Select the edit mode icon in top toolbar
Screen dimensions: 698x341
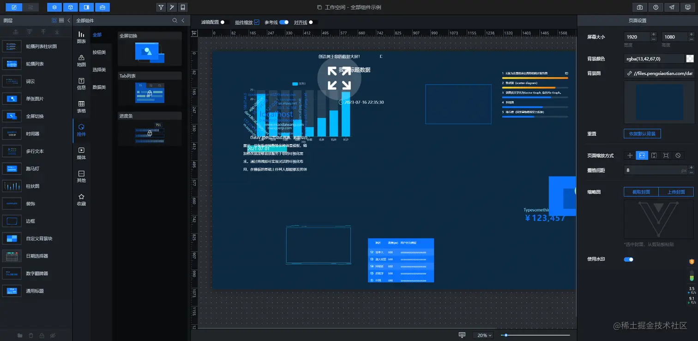pyautogui.click(x=14, y=7)
